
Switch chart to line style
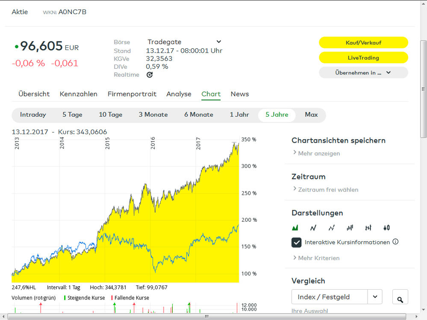pyautogui.click(x=313, y=227)
